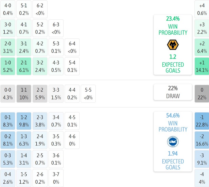
Task: Click the 0-0 scoreline cell
Action: [8, 94]
